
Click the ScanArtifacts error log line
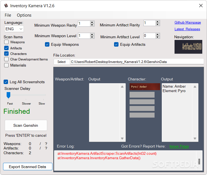[x=107, y=153]
